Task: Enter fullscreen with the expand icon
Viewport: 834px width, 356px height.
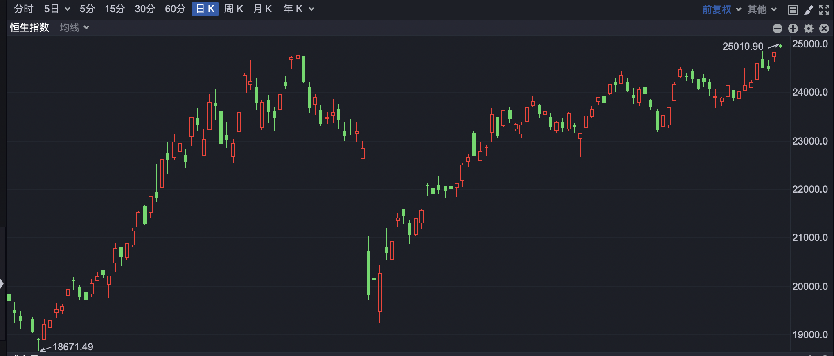Action: (824, 10)
